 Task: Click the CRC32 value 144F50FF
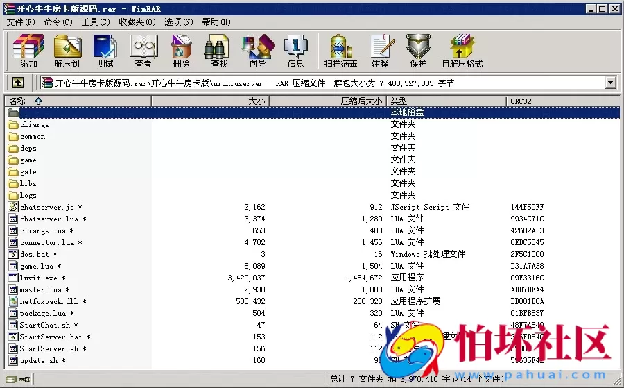527,207
